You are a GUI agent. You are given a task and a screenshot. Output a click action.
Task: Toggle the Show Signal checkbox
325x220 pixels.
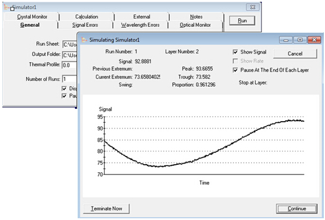[x=235, y=52]
